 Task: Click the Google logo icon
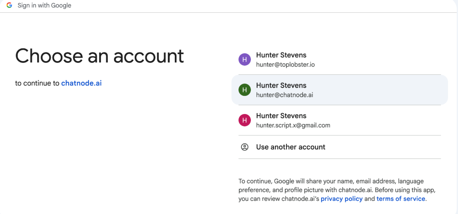click(10, 5)
